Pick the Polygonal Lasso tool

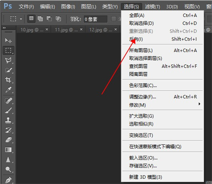tap(8, 60)
